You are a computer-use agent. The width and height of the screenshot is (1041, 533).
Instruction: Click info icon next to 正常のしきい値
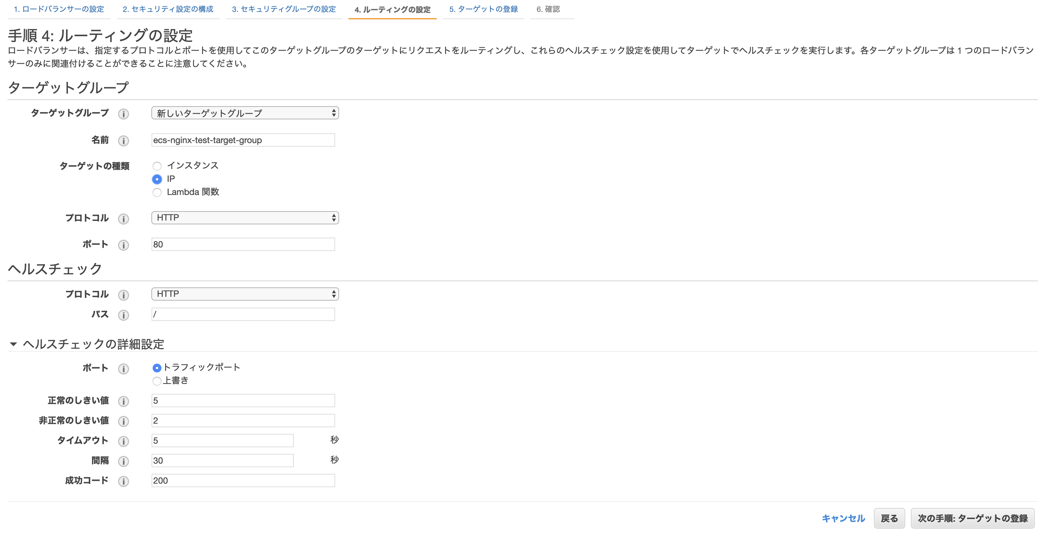pyautogui.click(x=123, y=401)
